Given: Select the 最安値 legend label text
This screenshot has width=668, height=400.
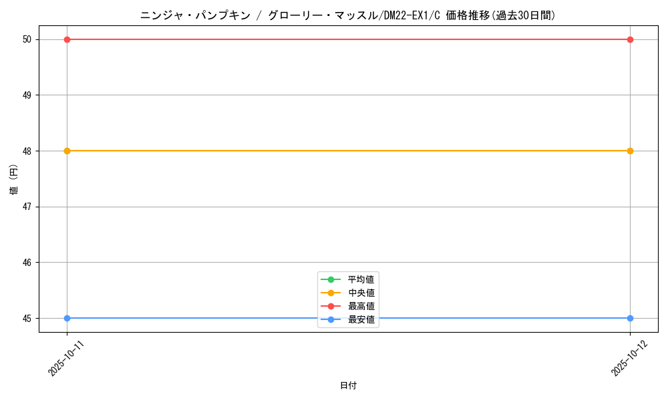Looking at the screenshot, I should click(x=361, y=319).
